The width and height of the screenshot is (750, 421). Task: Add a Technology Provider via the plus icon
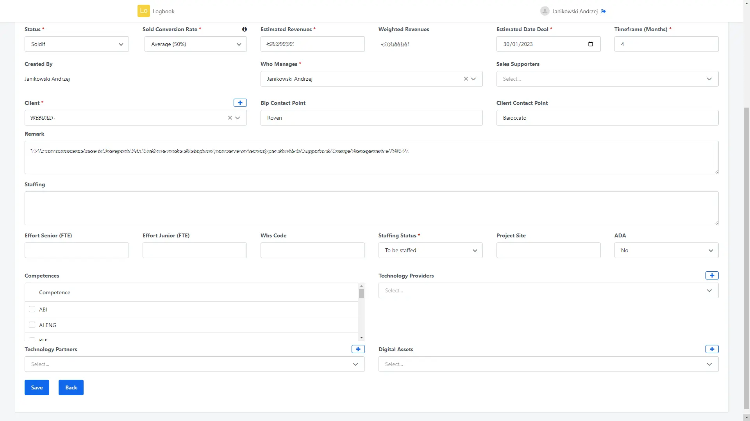coord(712,275)
